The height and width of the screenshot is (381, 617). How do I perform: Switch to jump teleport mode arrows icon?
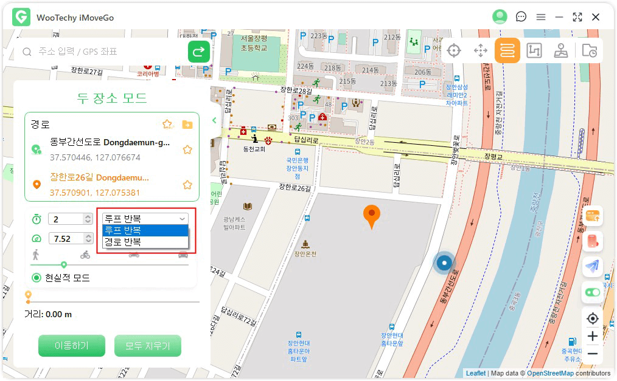click(x=481, y=51)
